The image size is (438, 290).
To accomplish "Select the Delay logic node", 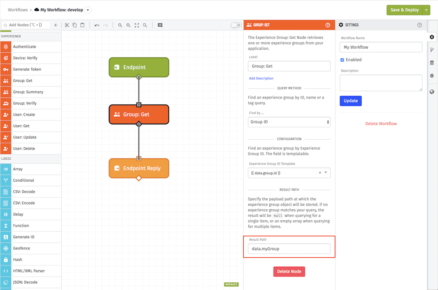I will point(31,214).
